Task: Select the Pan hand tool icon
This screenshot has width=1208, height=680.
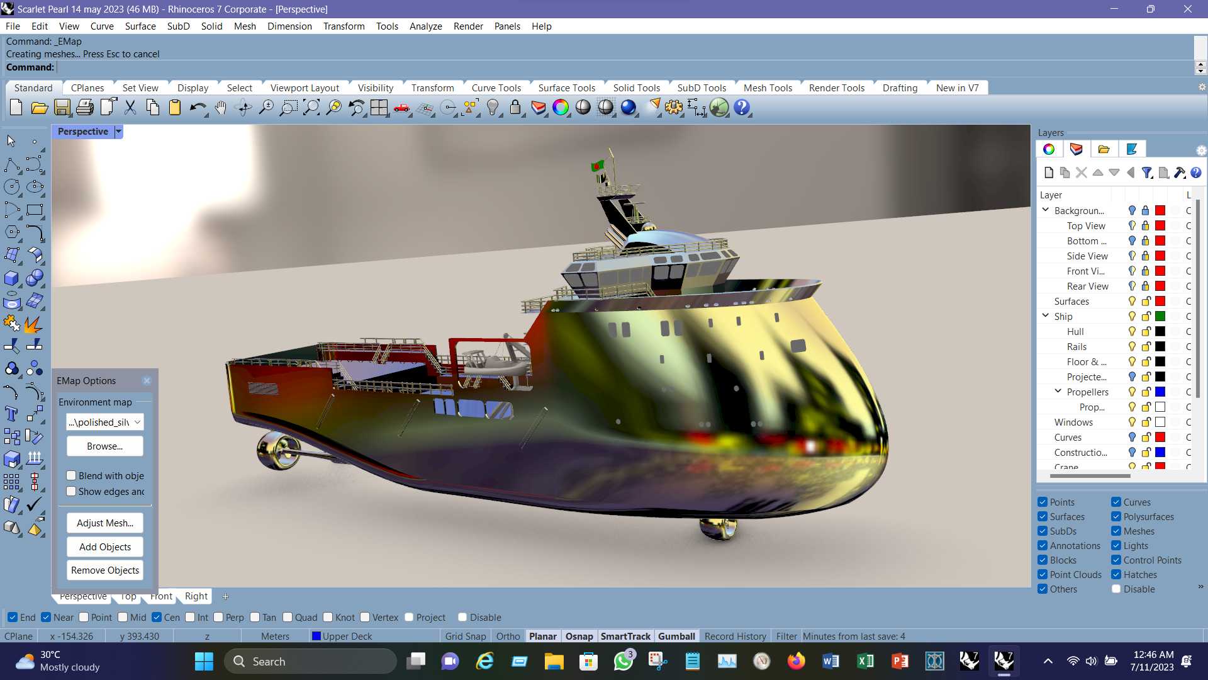Action: (x=220, y=108)
